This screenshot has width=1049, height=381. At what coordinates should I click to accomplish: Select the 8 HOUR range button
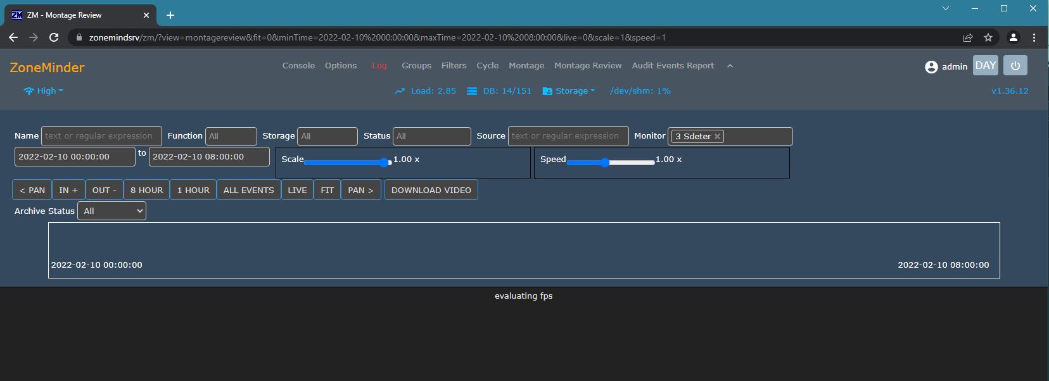click(x=147, y=190)
